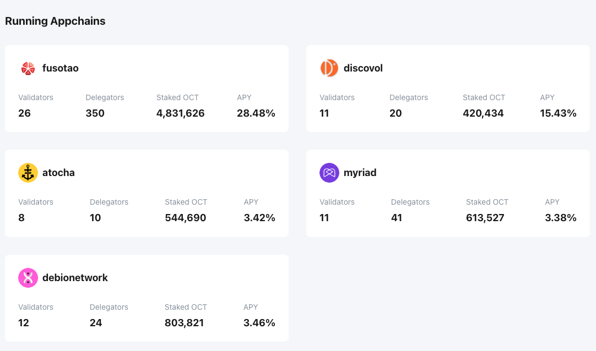Click fusotao's staked OCT value 4,831,626

point(180,113)
